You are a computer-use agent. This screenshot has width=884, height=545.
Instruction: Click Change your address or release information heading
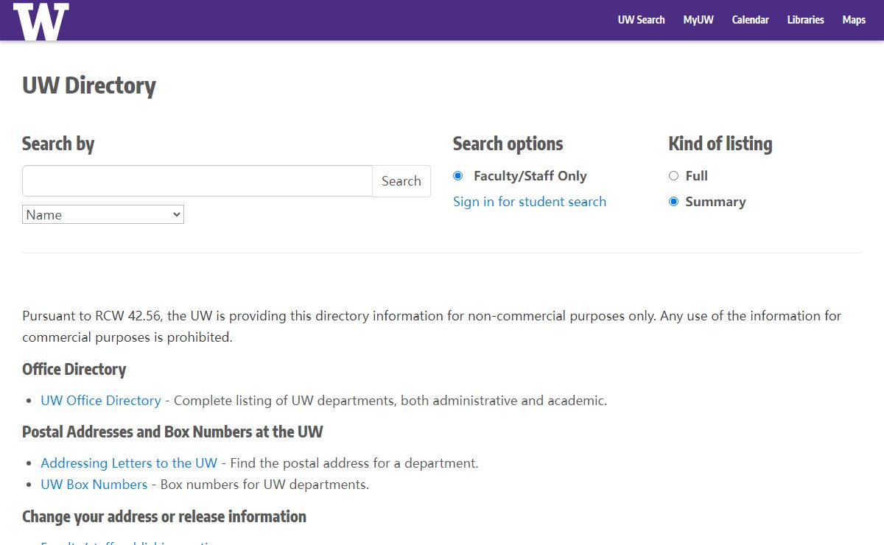pyautogui.click(x=164, y=516)
